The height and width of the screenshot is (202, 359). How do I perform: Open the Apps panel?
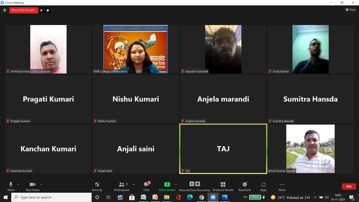click(x=263, y=186)
